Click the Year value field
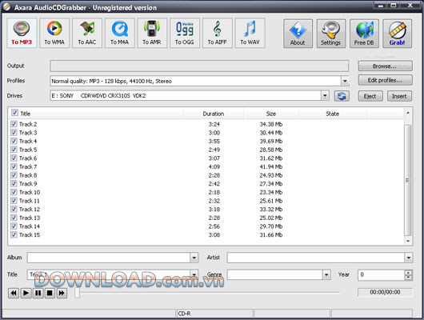This screenshot has width=424, height=320. tap(382, 275)
